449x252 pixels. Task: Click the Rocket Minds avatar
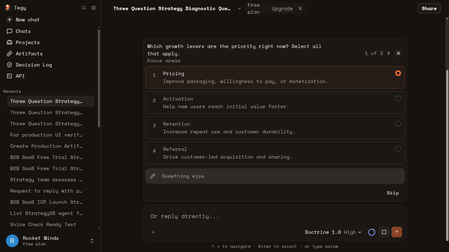12,241
